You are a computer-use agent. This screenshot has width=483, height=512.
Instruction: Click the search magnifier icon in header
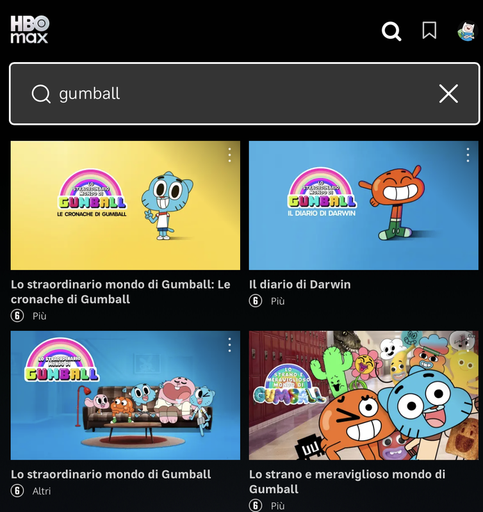pos(391,31)
